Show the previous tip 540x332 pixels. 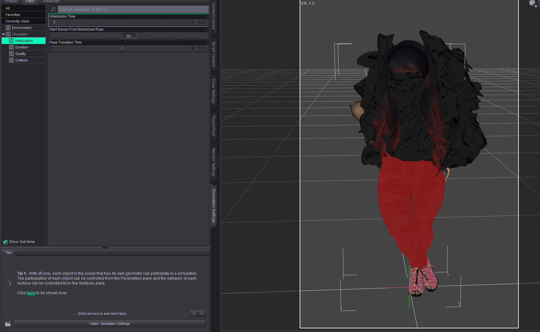(x=194, y=313)
